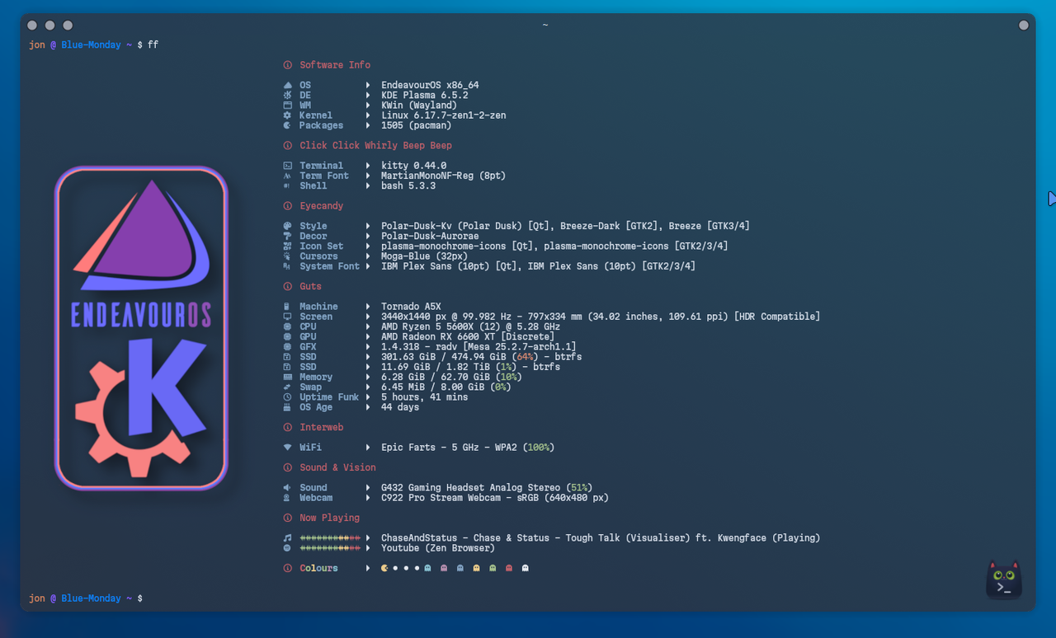Click the arrow beside the Colours label
This screenshot has width=1056, height=638.
click(368, 568)
